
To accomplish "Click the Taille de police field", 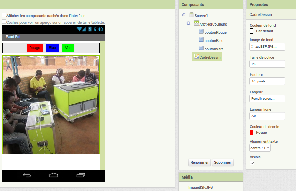I will coord(267,64).
